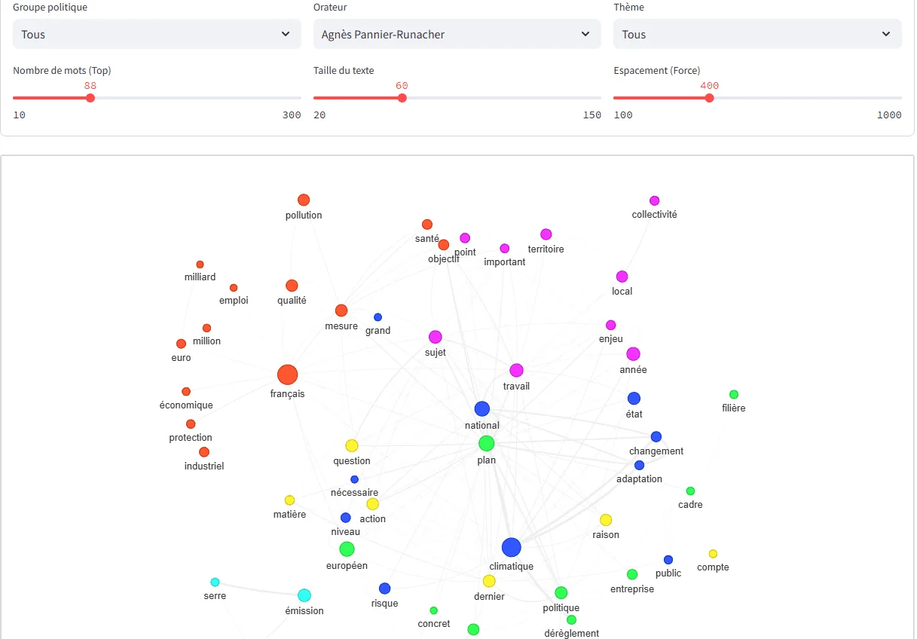Select the large blue climatique node
The image size is (917, 639).
click(511, 548)
